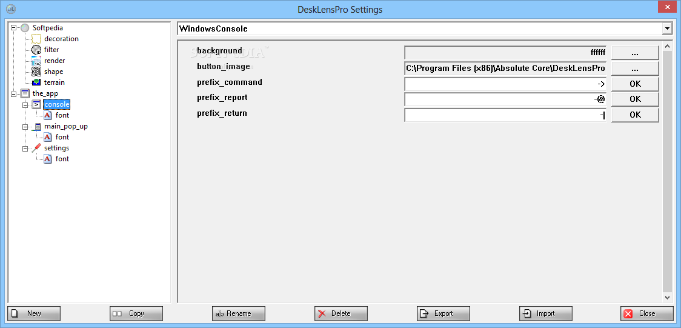681x328 pixels.
Task: Click the Import button
Action: 546,313
